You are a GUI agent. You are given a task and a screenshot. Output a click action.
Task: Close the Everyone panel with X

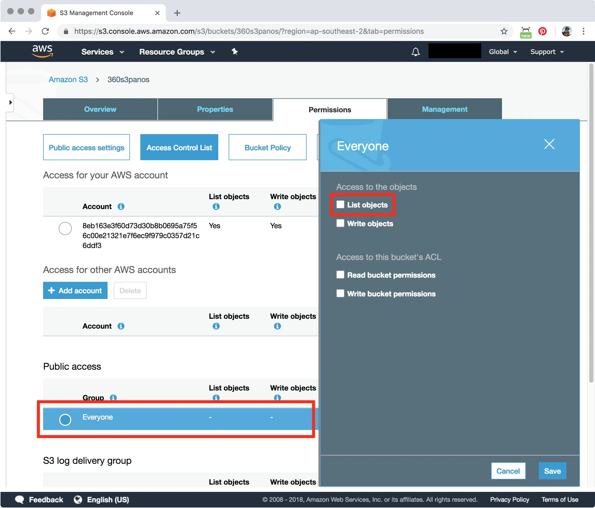pos(549,144)
